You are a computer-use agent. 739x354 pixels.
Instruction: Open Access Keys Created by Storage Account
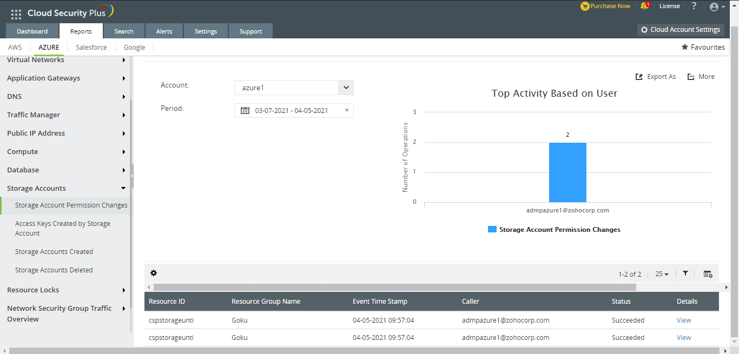coord(63,228)
